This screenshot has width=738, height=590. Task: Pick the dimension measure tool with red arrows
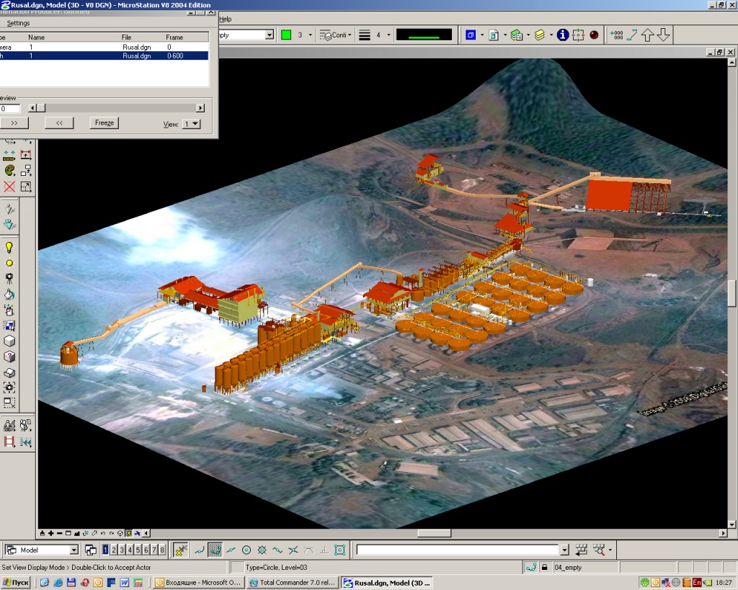pyautogui.click(x=25, y=154)
